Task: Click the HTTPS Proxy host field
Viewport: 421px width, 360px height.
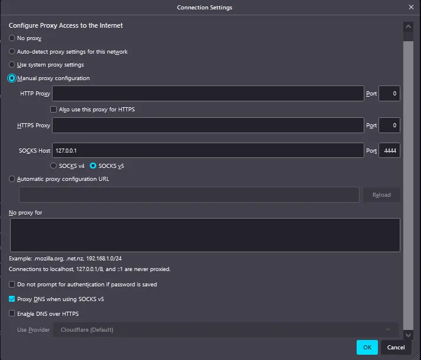Action: tap(208, 125)
